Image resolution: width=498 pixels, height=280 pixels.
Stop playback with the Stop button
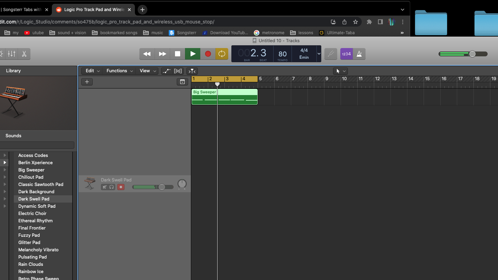pos(177,54)
